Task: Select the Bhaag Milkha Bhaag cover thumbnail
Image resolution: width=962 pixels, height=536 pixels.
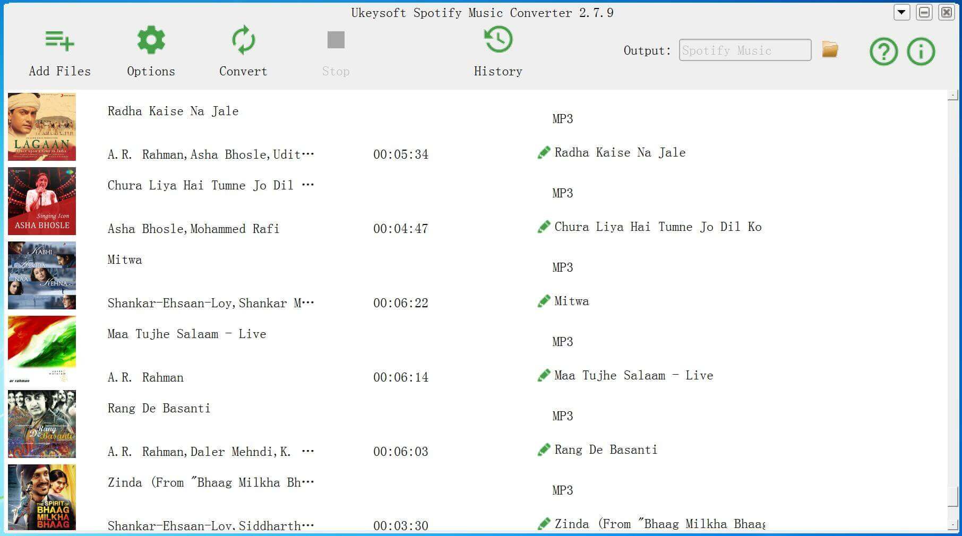Action: pos(42,498)
